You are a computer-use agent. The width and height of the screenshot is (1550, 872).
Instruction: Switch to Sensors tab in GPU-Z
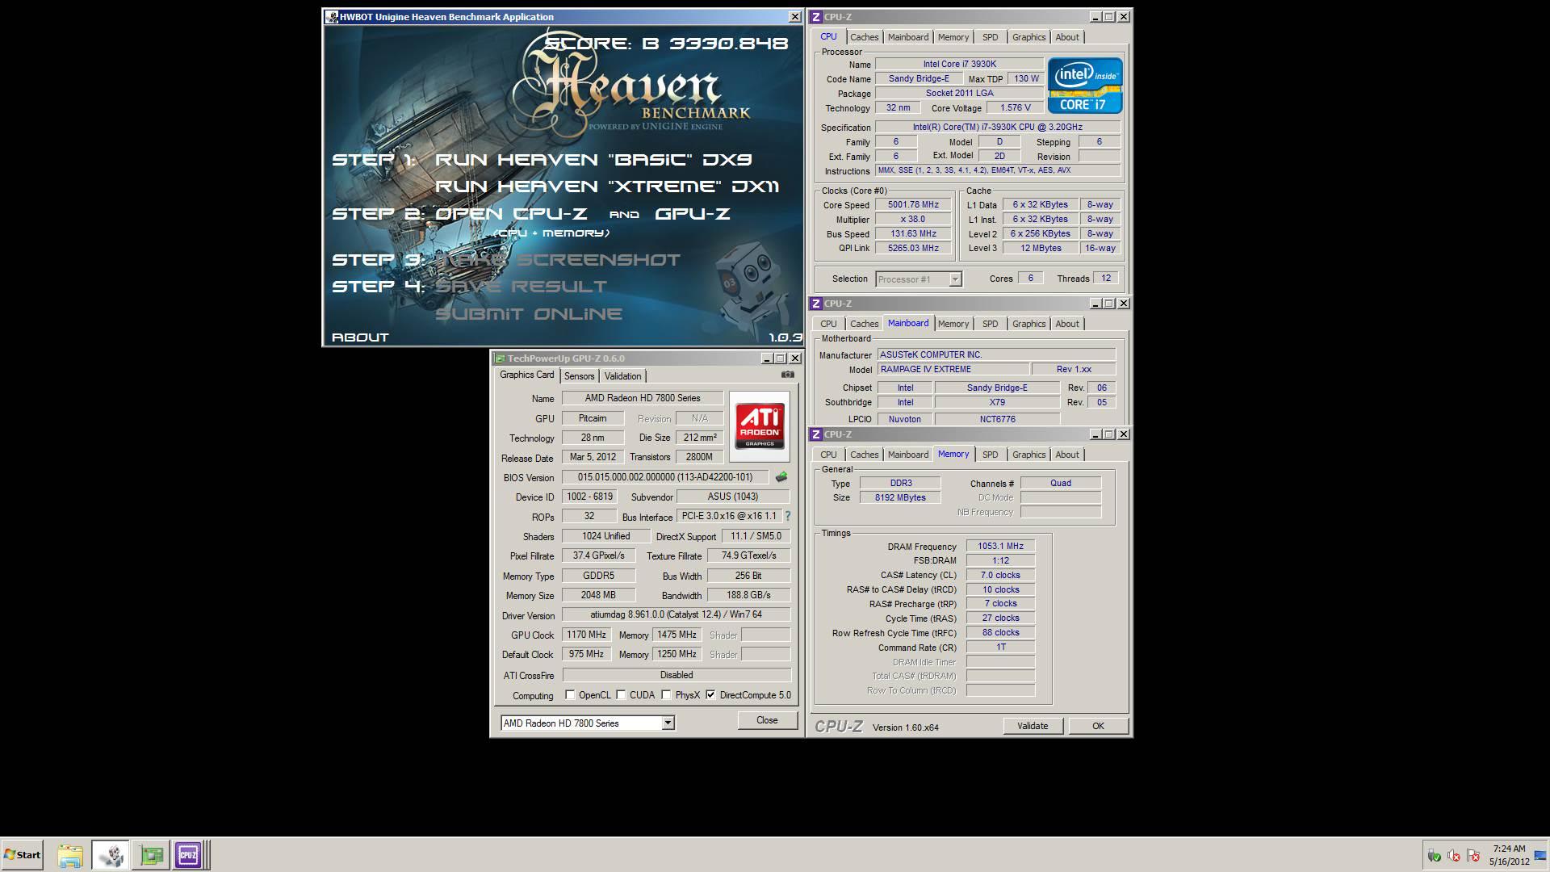tap(579, 376)
